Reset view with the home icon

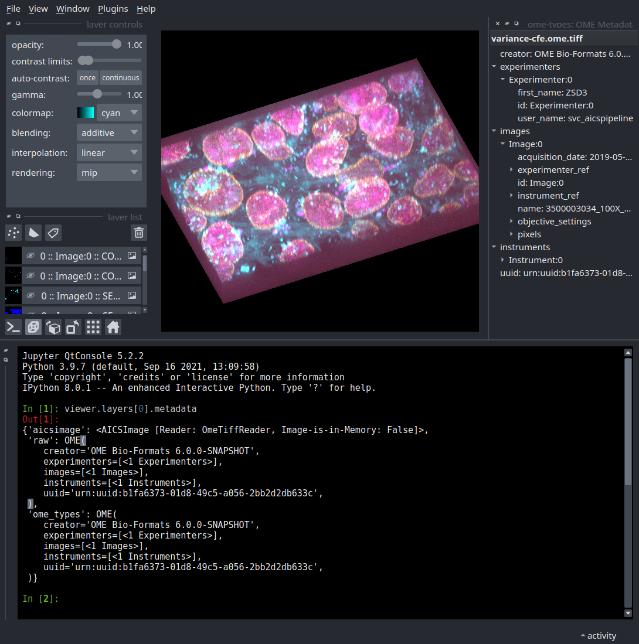(x=112, y=327)
